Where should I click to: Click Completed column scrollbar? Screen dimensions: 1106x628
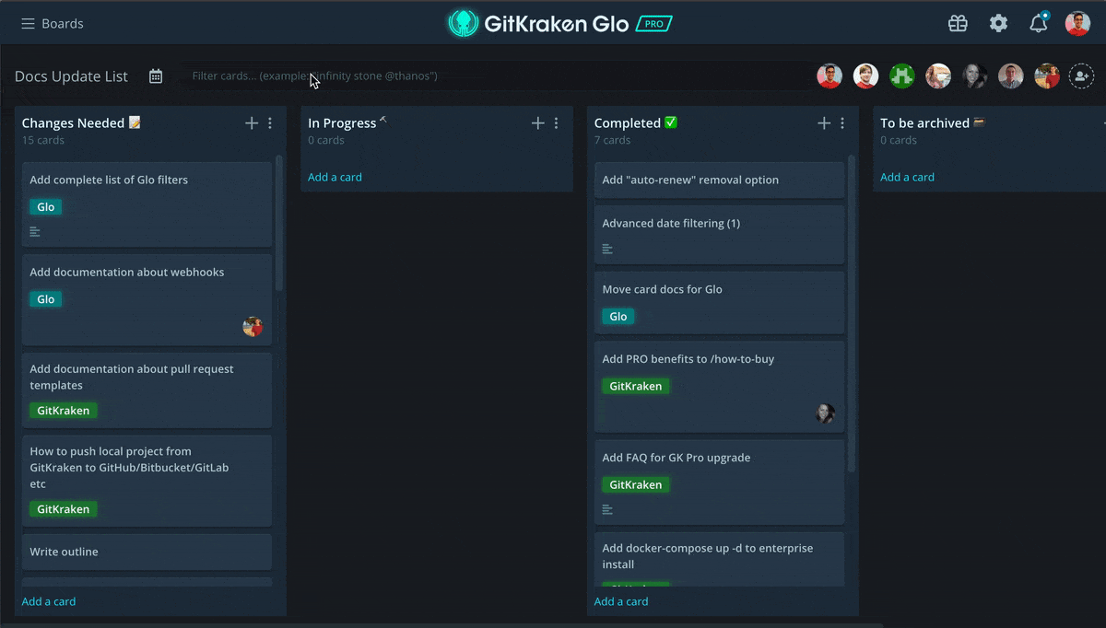(x=851, y=313)
